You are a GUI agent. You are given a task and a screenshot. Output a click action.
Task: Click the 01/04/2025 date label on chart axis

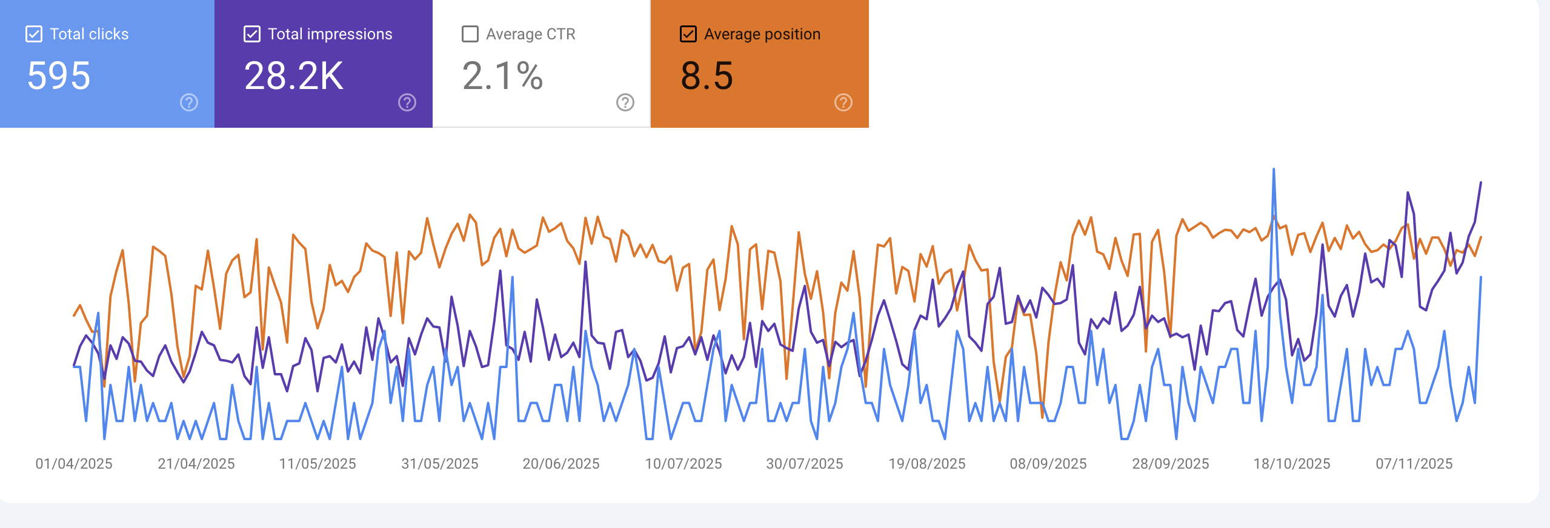[74, 463]
